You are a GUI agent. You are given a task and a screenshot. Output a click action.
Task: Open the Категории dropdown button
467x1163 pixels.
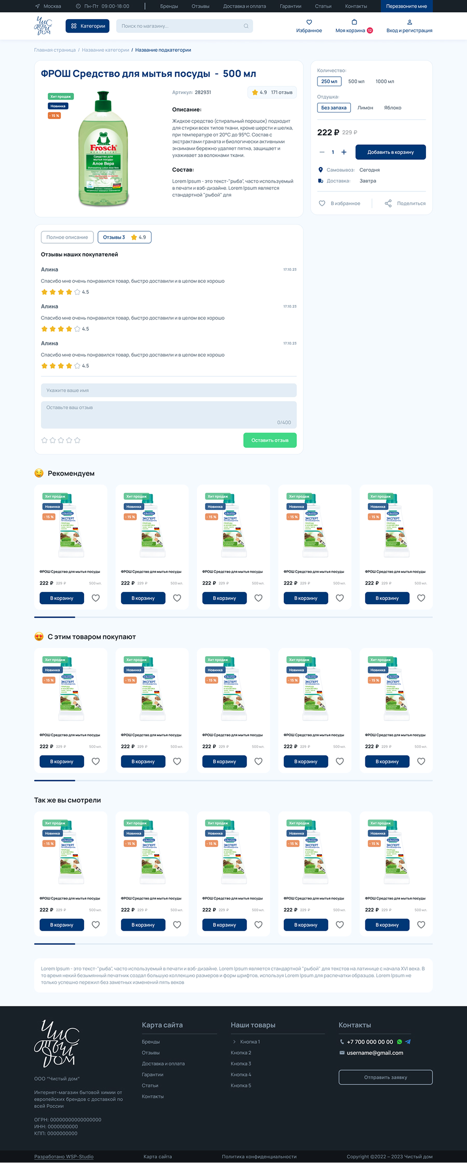coord(88,26)
